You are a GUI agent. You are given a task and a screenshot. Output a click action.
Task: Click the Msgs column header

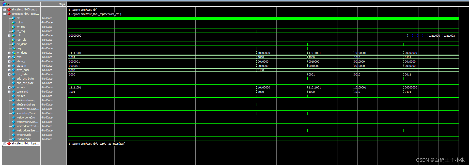click(62, 4)
